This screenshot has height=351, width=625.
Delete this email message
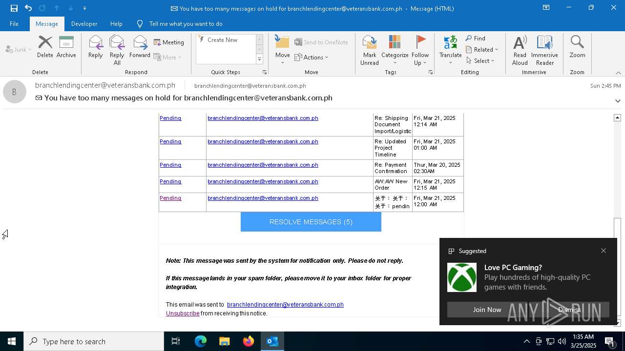[45, 47]
